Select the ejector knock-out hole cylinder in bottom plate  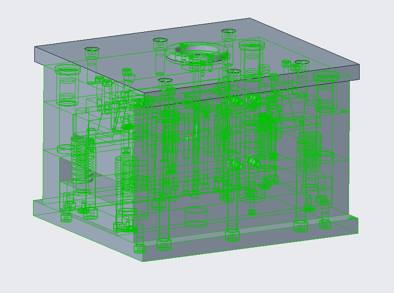[196, 216]
